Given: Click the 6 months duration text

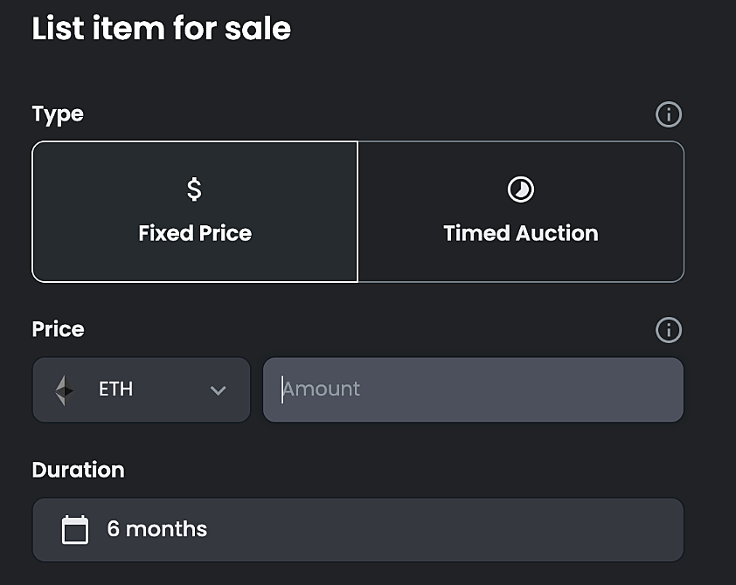Looking at the screenshot, I should 157,529.
